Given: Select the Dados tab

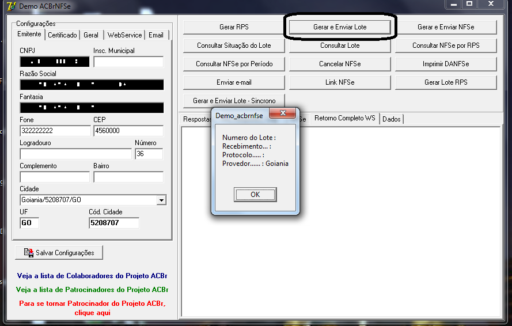Looking at the screenshot, I should coord(392,119).
